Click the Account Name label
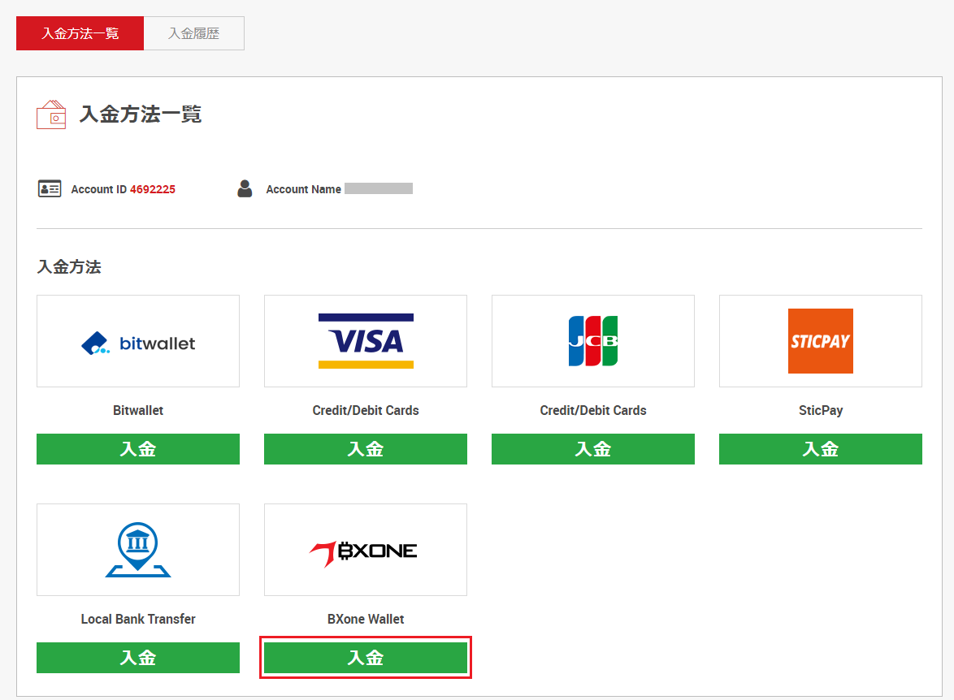The image size is (954, 700). pos(304,189)
